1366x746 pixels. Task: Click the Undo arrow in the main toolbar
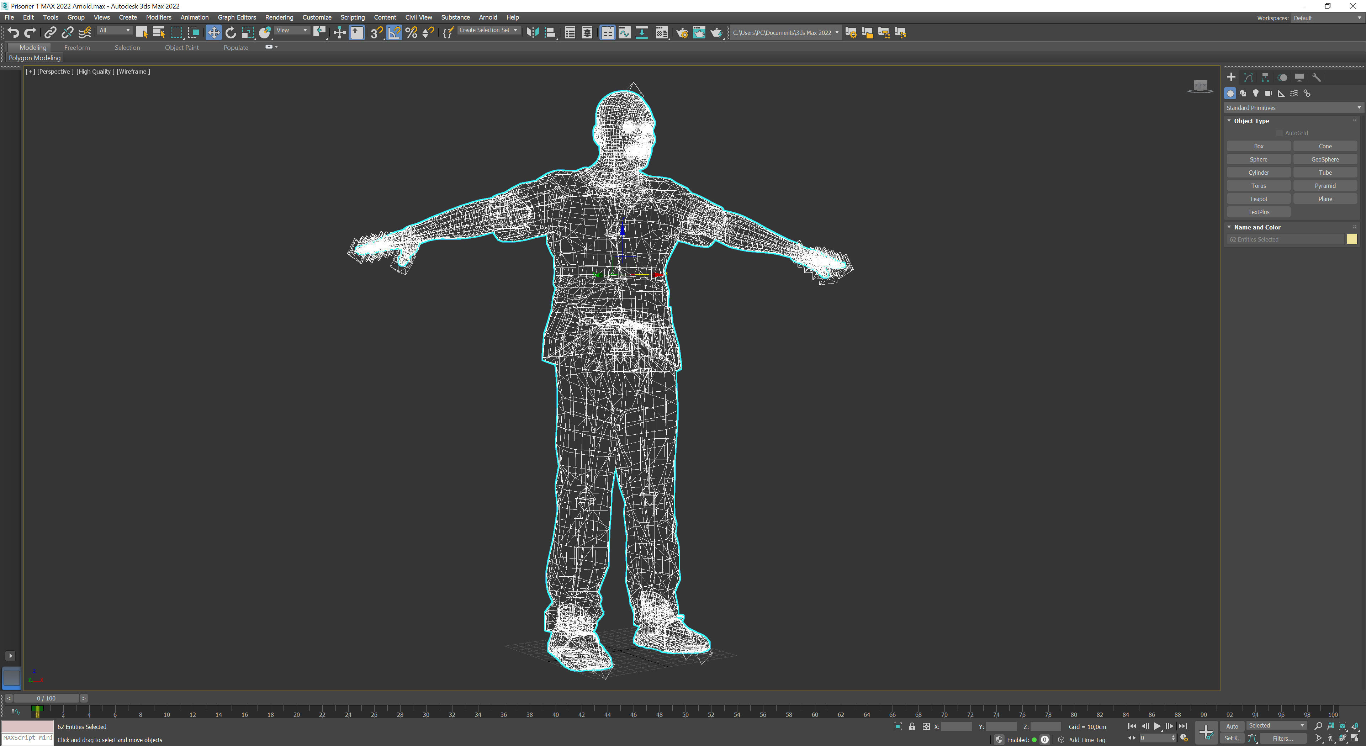point(13,33)
